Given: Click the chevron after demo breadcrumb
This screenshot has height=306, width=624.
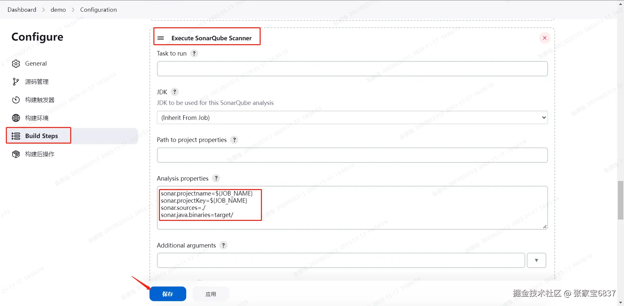Looking at the screenshot, I should point(73,10).
